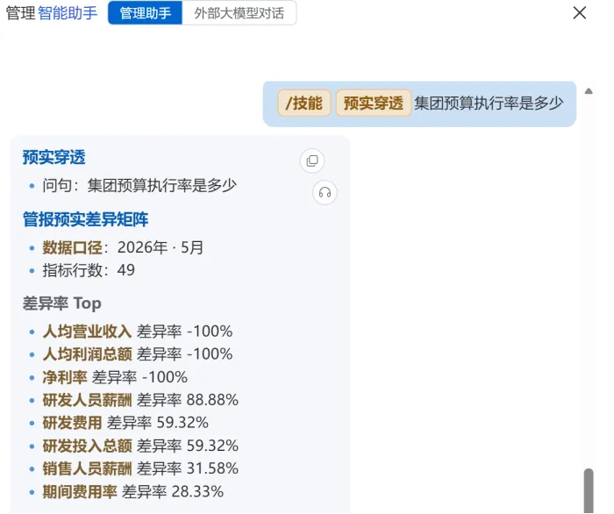Viewport: 614px width, 514px height.
Task: Select the 预实穿透 skill tag in the message
Action: coord(373,104)
